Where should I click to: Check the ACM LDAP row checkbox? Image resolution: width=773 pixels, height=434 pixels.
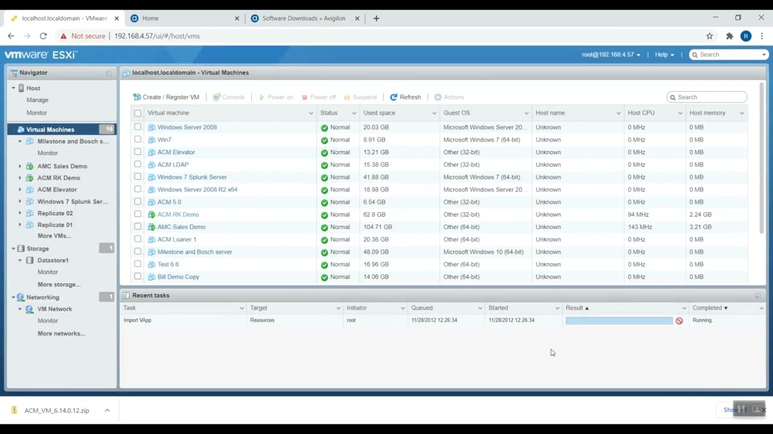[138, 165]
